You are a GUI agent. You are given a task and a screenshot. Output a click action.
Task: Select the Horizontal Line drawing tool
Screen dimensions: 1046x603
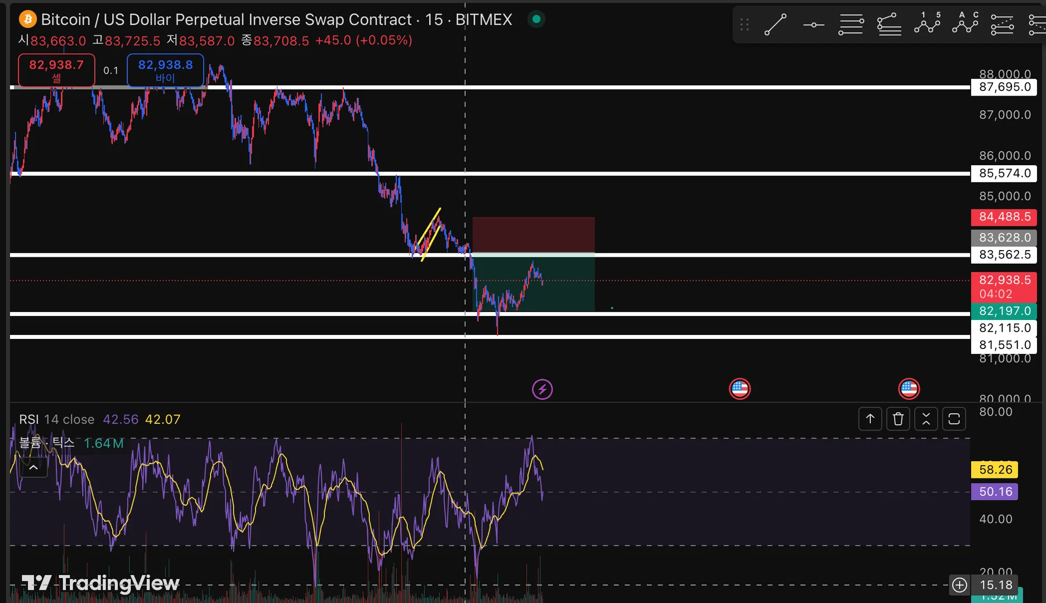(x=814, y=25)
